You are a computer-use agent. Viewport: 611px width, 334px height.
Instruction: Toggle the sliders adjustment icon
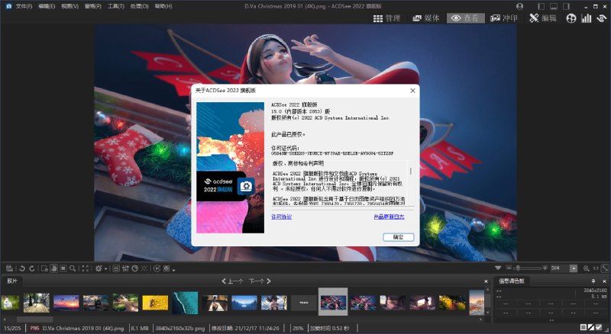[x=125, y=268]
